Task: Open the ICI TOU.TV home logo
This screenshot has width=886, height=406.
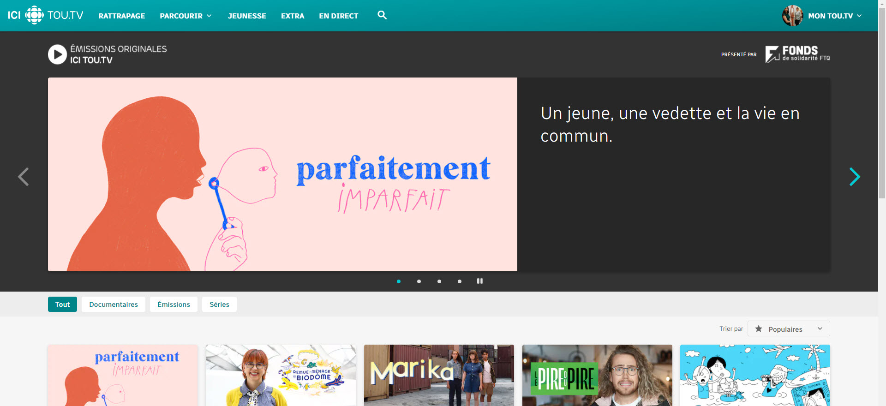Action: (x=45, y=15)
